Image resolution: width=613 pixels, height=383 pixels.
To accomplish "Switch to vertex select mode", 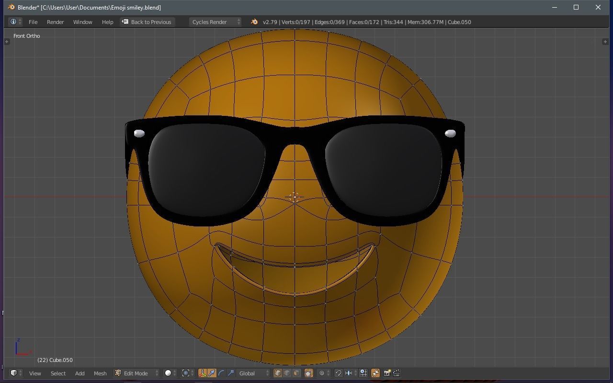I will coord(278,373).
